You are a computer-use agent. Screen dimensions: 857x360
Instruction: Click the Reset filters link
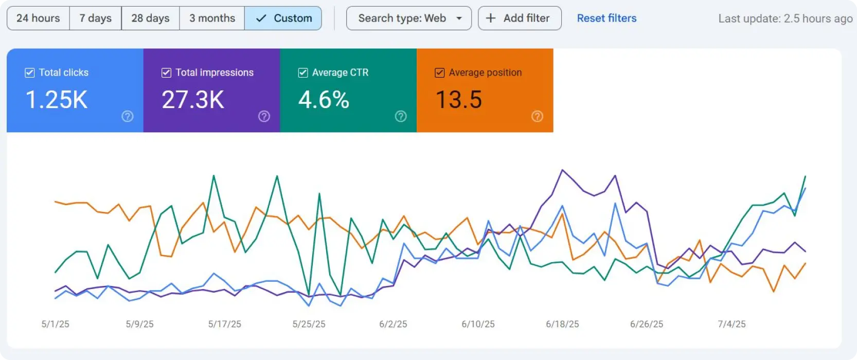click(x=606, y=19)
